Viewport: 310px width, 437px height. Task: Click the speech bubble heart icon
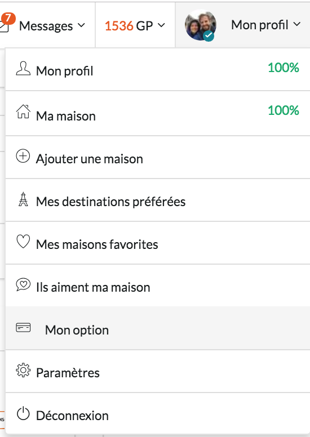click(23, 285)
